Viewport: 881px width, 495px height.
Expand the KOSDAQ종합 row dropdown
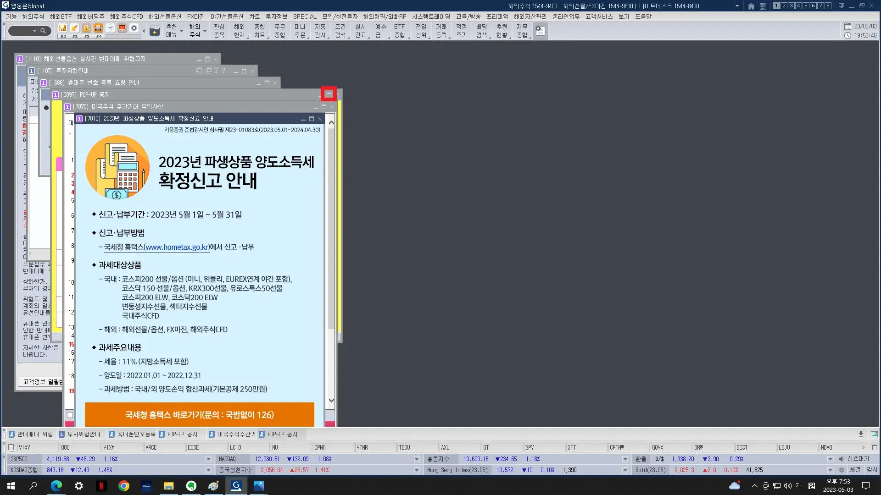[208, 470]
